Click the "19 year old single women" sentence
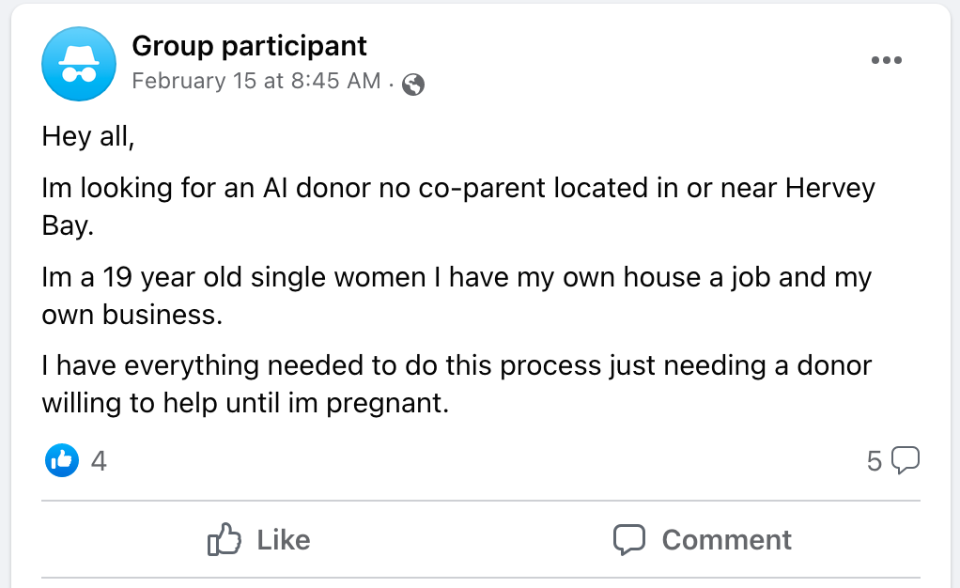Viewport: 960px width, 588px height. (457, 296)
